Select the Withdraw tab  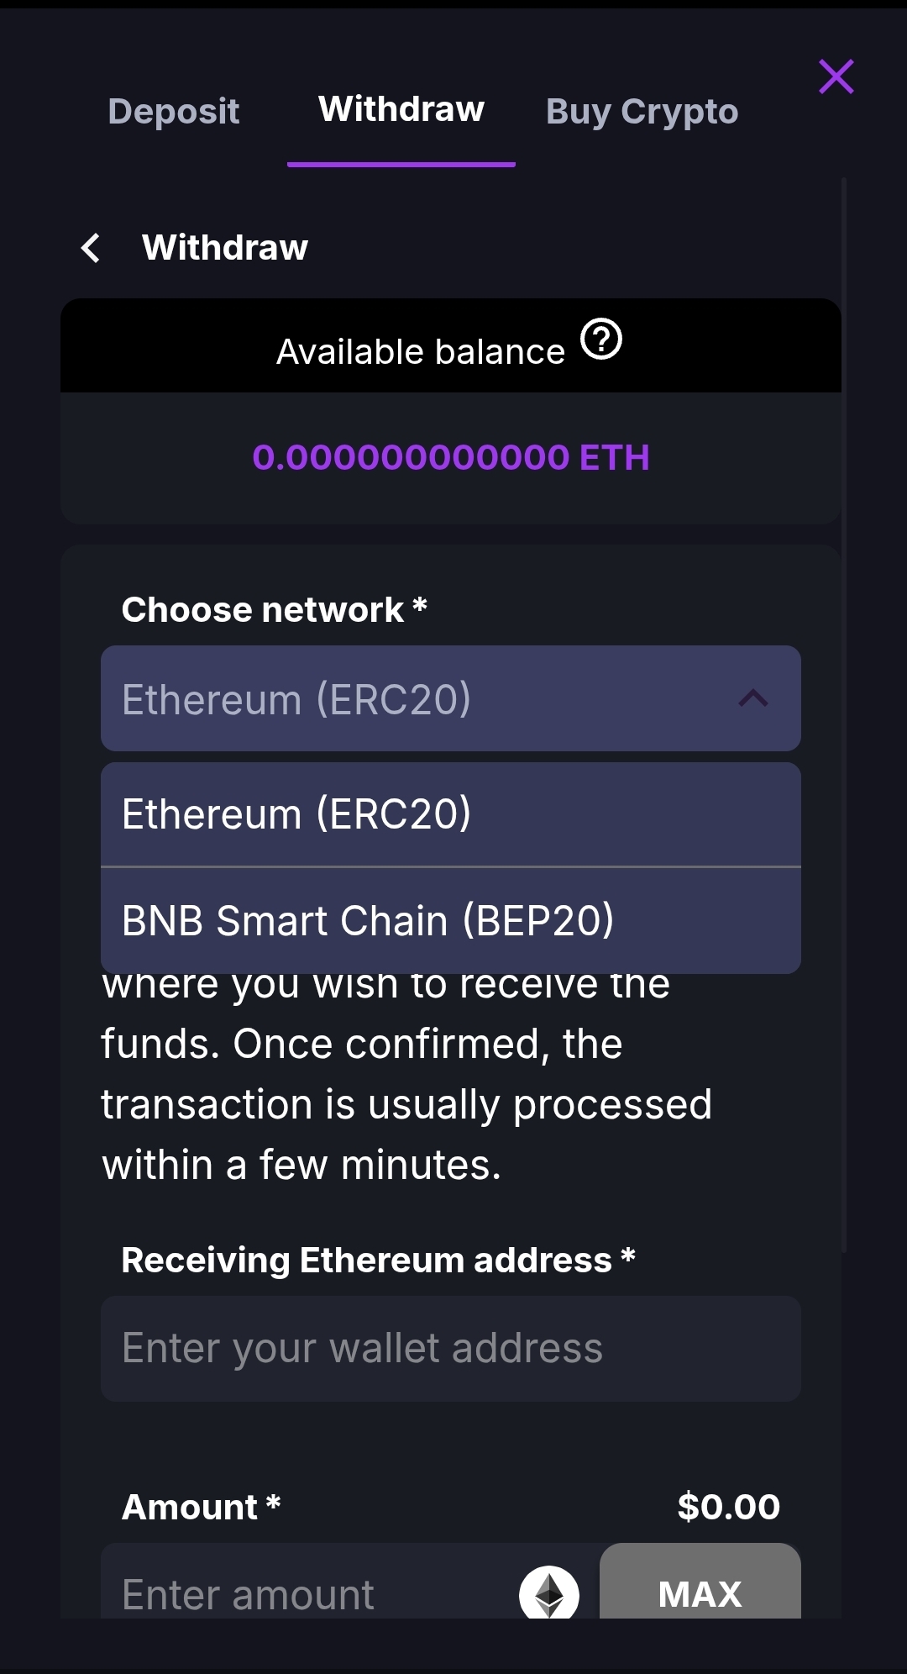click(401, 109)
